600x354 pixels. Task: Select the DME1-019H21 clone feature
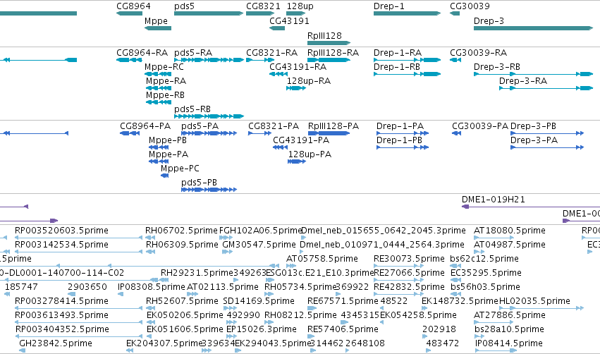click(531, 207)
